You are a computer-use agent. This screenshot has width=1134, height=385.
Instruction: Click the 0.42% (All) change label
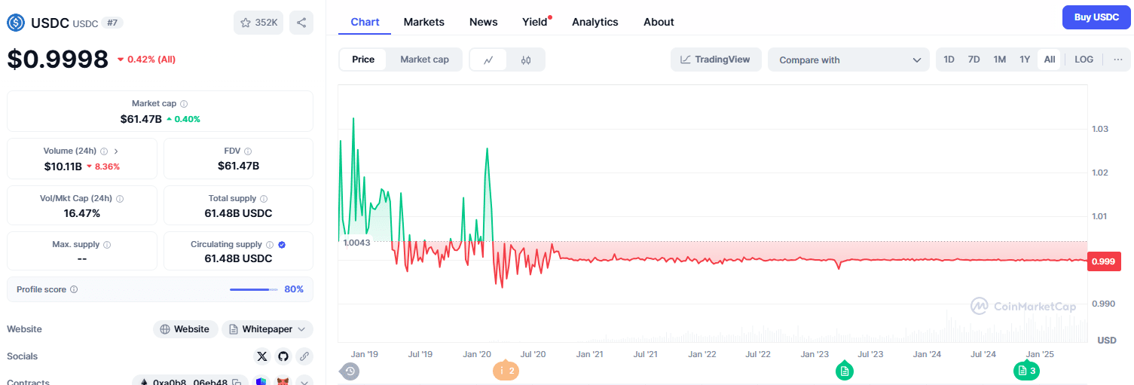(146, 60)
